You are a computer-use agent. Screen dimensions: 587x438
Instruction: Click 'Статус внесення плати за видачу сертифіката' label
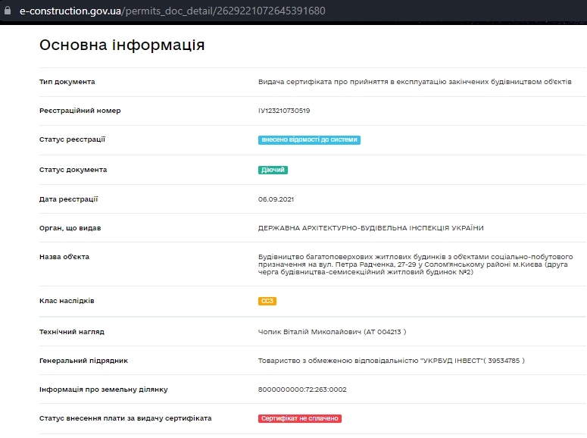click(126, 418)
